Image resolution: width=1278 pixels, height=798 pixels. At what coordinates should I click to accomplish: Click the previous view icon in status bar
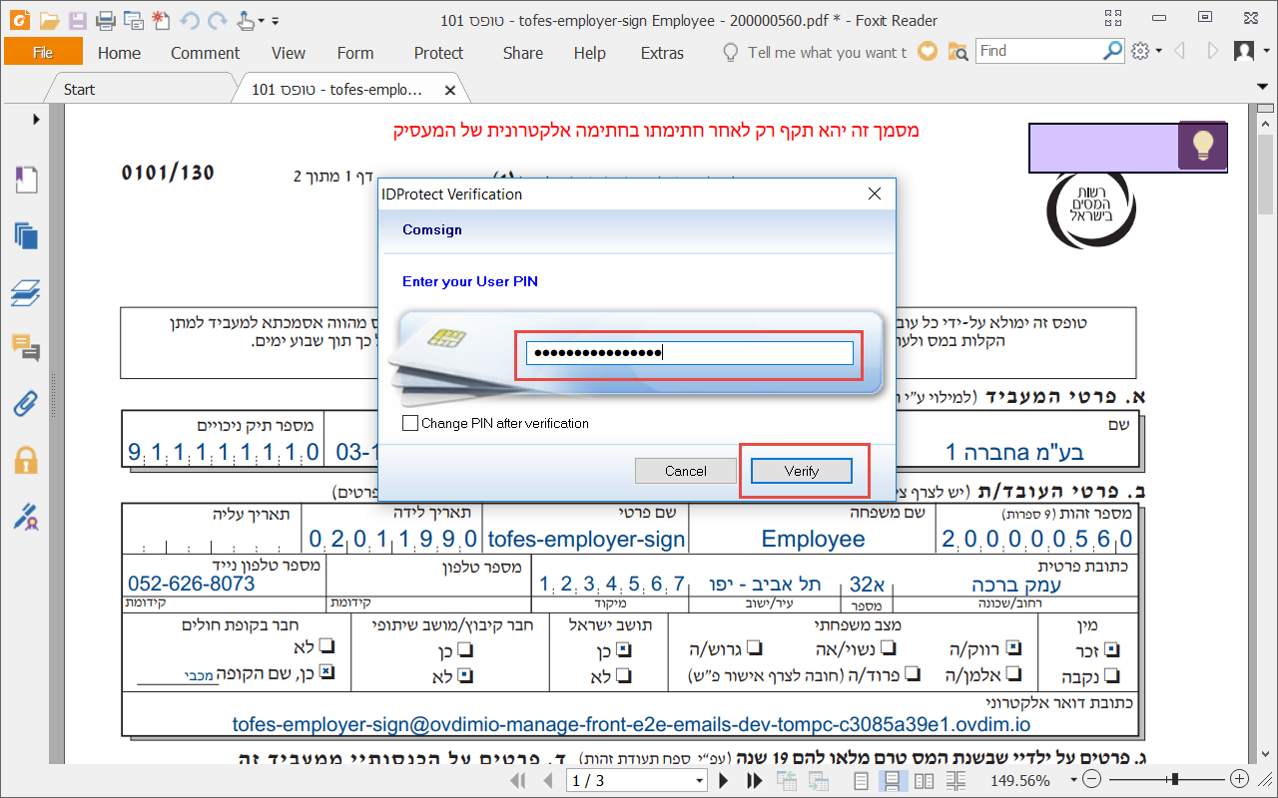[x=788, y=780]
